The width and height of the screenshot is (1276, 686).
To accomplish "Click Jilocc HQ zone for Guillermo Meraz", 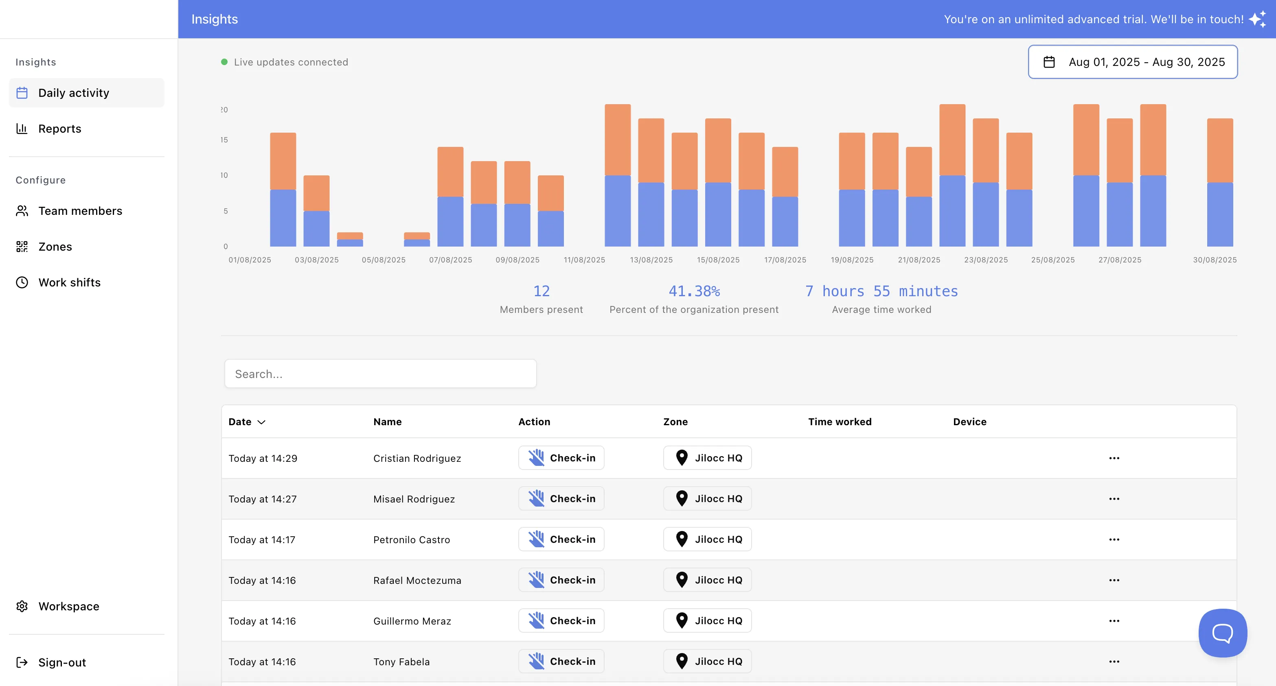I will [x=707, y=620].
